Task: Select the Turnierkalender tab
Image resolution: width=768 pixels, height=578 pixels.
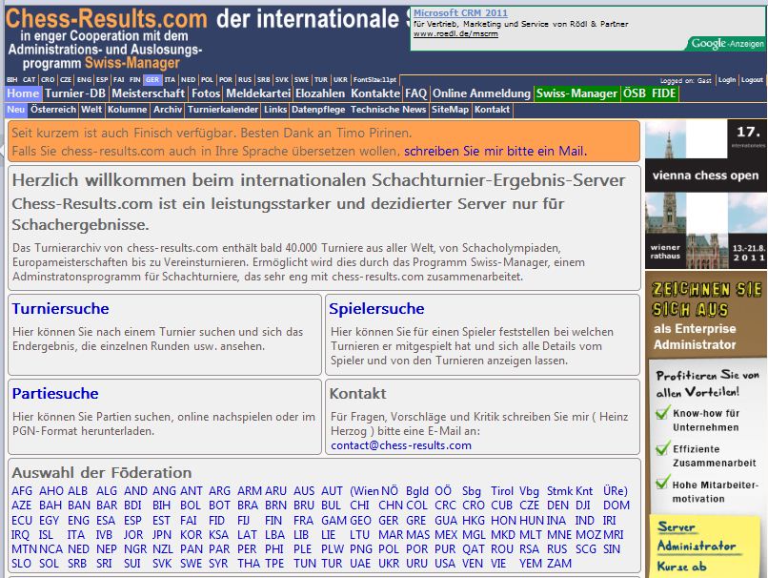Action: point(223,110)
